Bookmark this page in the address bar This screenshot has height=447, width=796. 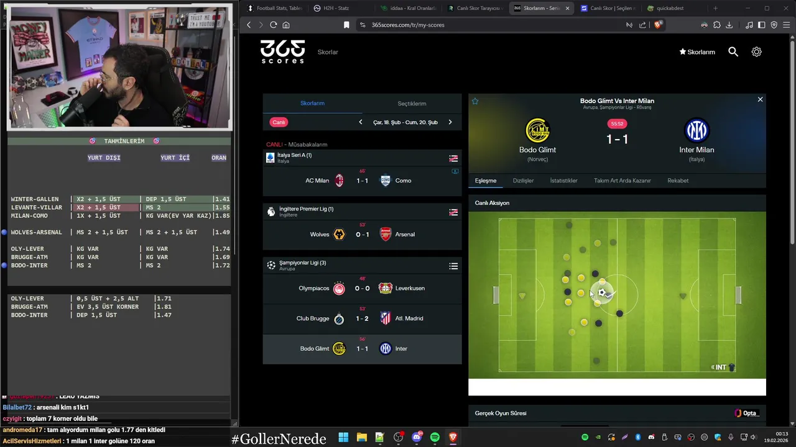click(346, 25)
